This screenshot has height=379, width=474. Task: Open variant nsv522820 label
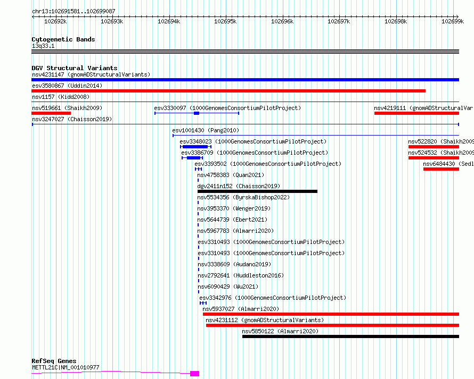[x=441, y=141]
